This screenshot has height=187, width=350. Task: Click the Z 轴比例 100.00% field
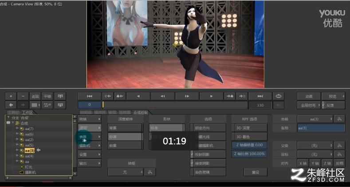pos(249,154)
